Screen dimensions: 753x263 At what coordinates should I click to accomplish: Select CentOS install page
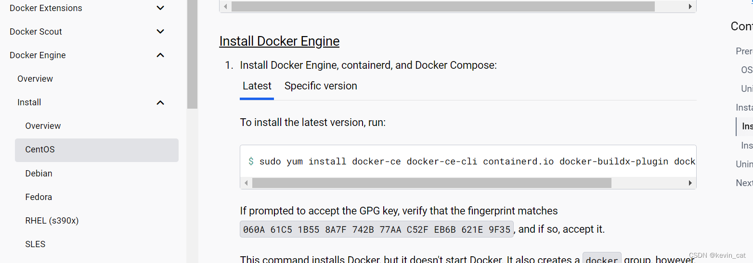coord(97,150)
